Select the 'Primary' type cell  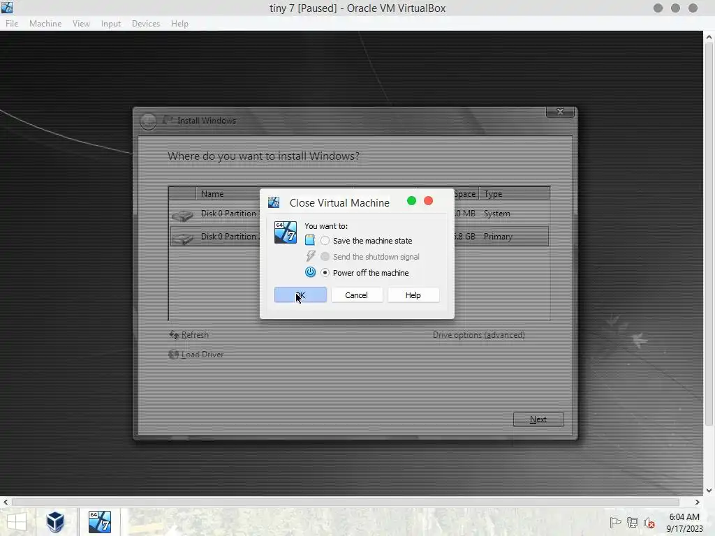[x=498, y=237]
